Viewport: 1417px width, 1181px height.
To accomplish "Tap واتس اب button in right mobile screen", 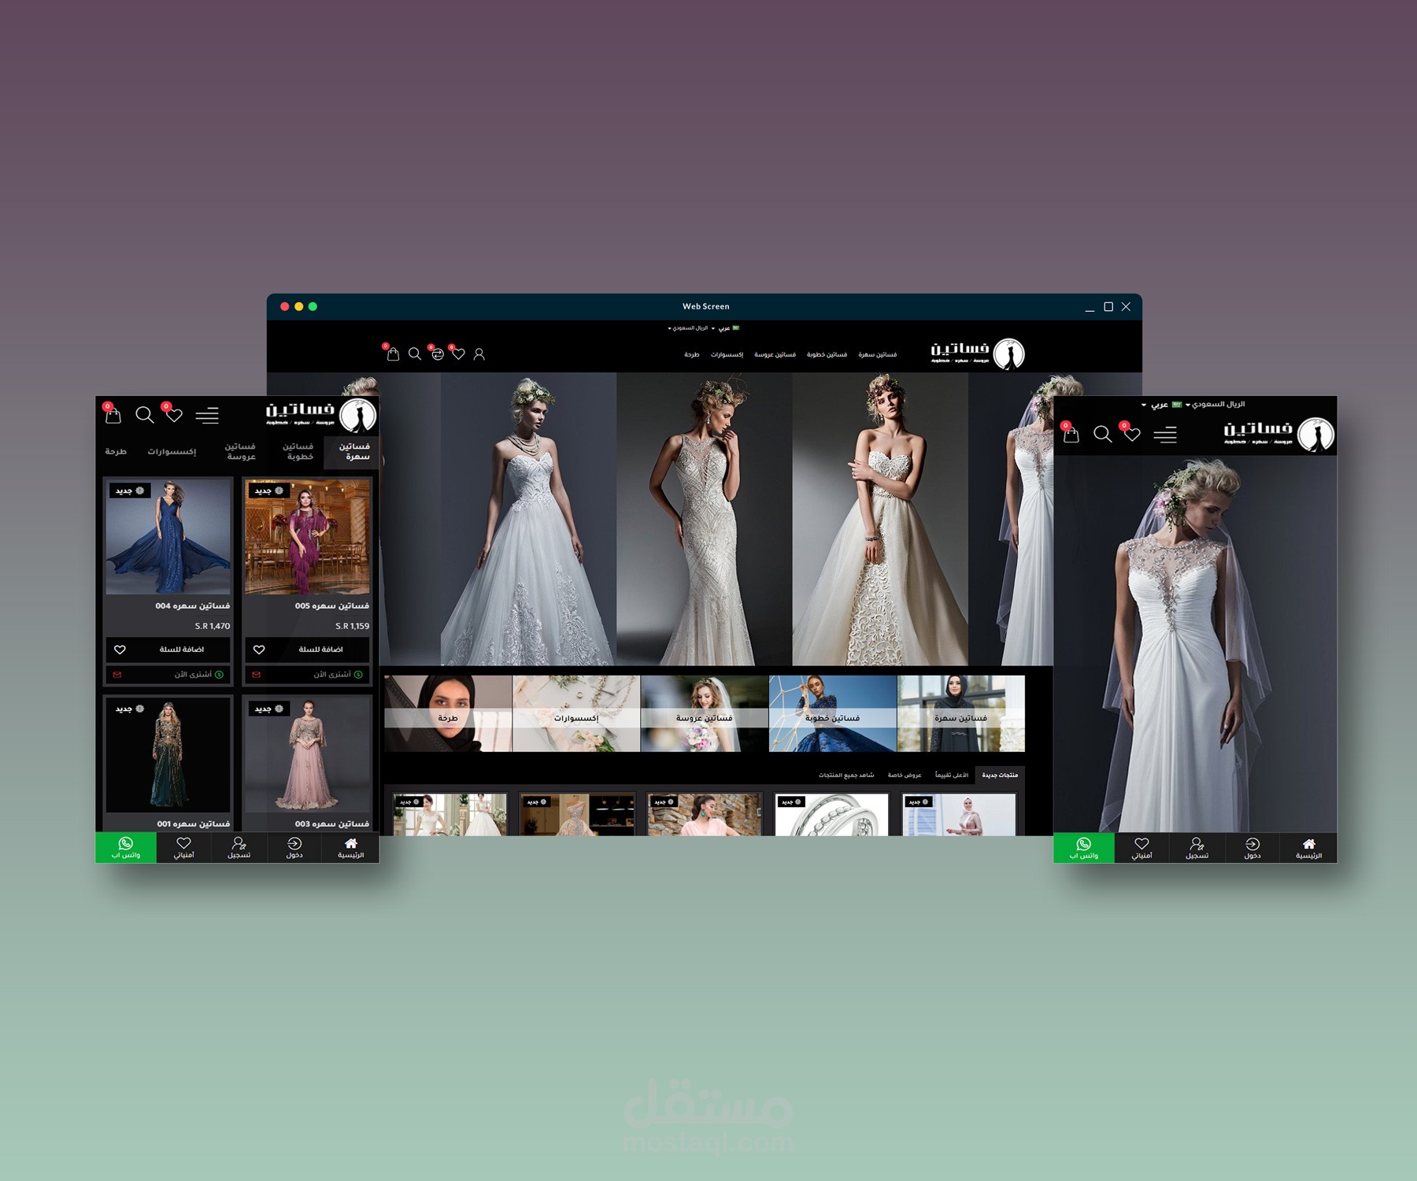I will [x=1084, y=848].
